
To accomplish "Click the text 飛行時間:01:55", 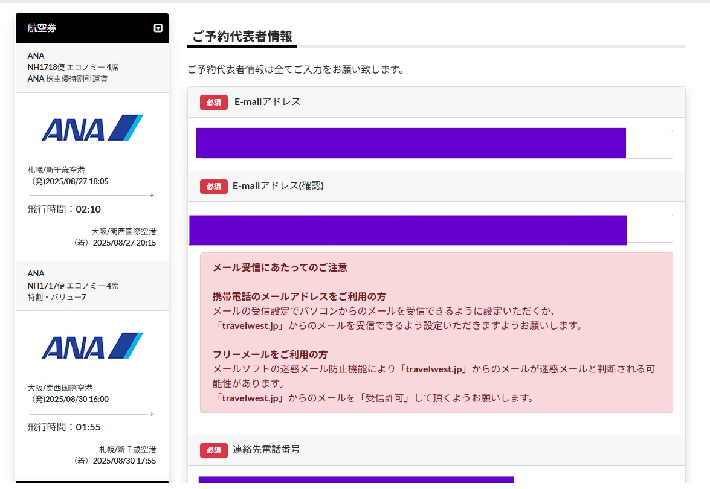I will click(x=64, y=427).
